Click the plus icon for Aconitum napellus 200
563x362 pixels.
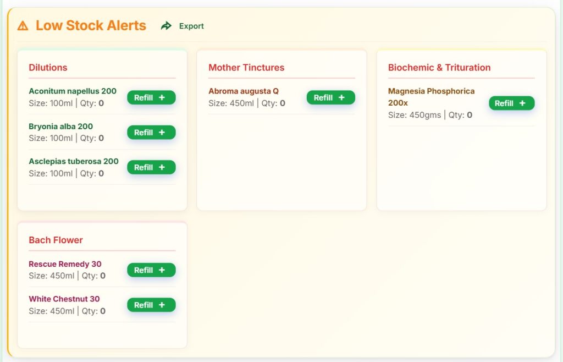pyautogui.click(x=162, y=97)
